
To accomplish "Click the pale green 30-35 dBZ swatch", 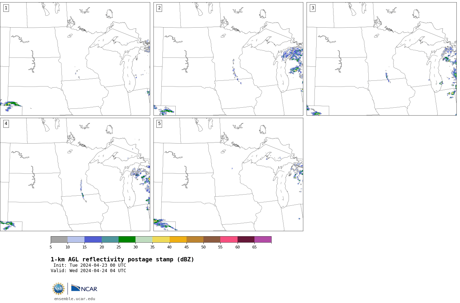I will click(144, 239).
